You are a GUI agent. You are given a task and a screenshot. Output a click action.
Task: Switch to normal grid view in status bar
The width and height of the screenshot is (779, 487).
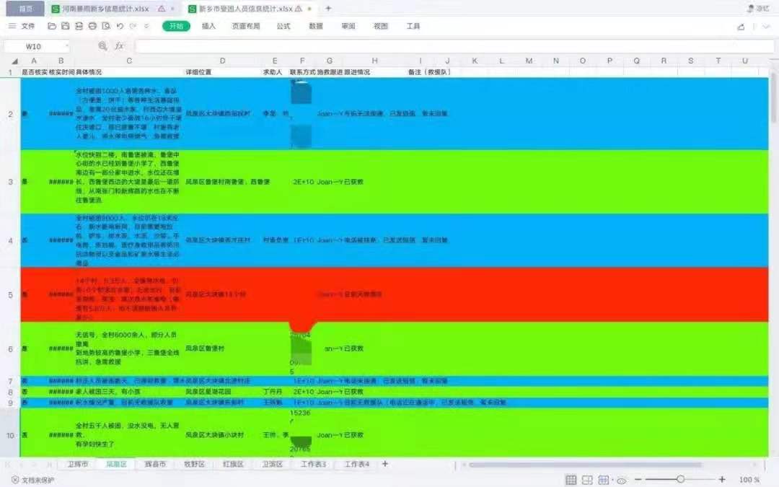pos(571,480)
